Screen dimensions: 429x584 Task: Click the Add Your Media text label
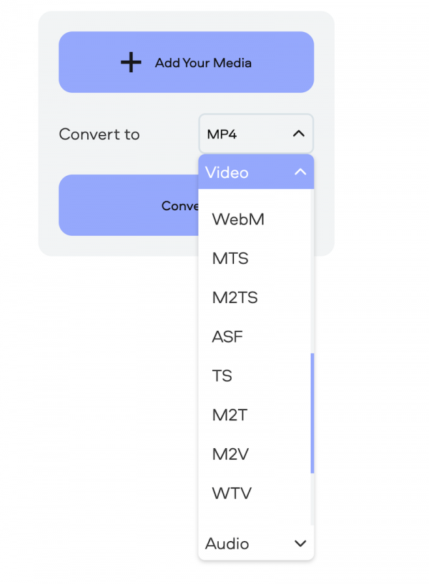(x=203, y=63)
